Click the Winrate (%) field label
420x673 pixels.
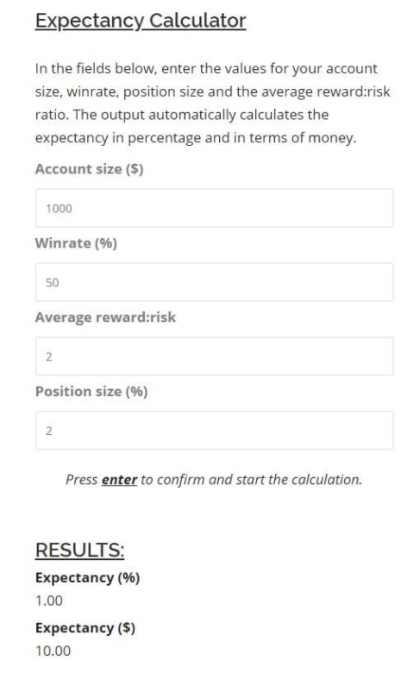(76, 243)
